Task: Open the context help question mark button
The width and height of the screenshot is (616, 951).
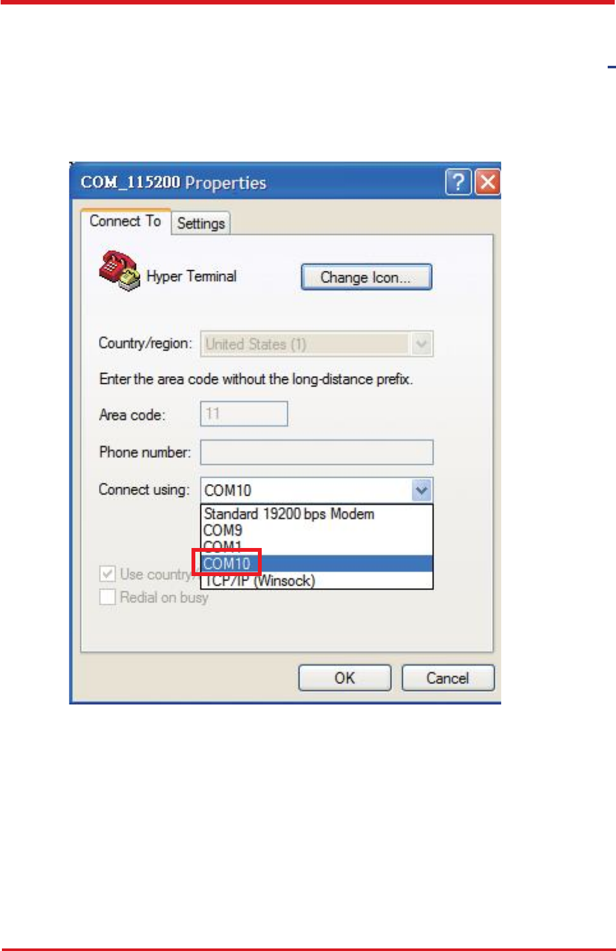Action: click(x=458, y=182)
